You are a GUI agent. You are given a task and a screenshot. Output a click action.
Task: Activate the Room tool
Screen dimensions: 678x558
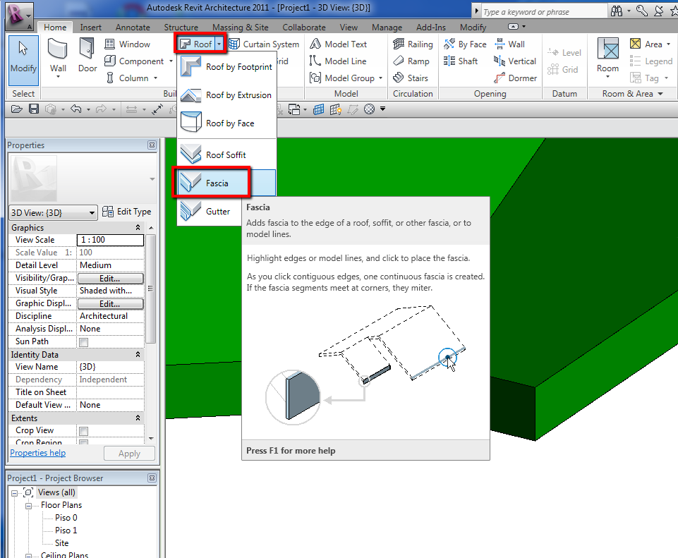click(607, 54)
